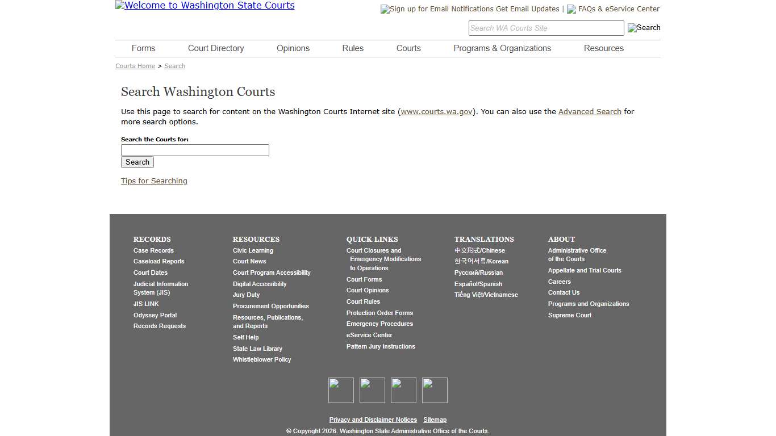Image resolution: width=776 pixels, height=436 pixels.
Task: Click the second footer social media icon
Action: pos(372,390)
